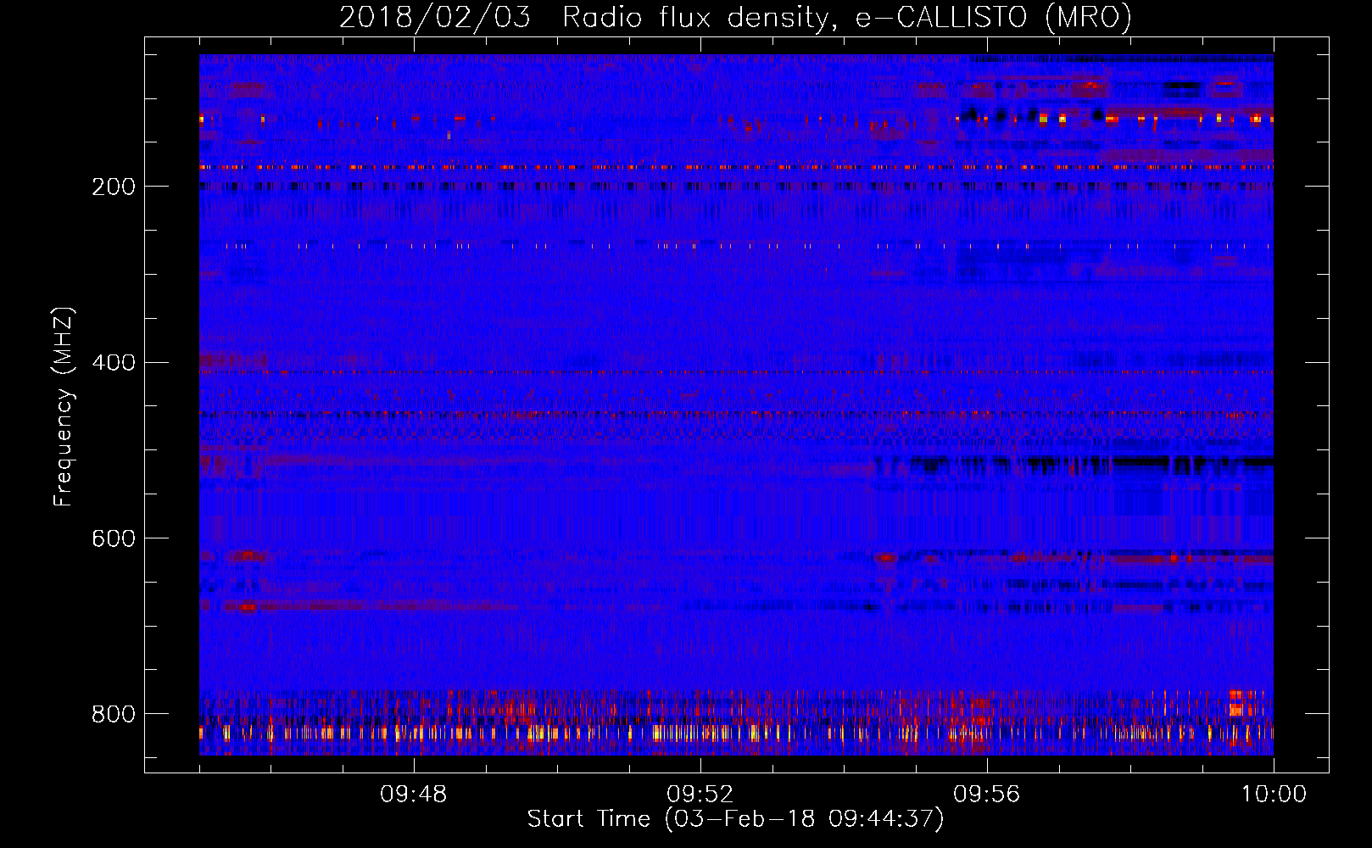Click the 600 frequency tick label
Image resolution: width=1372 pixels, height=848 pixels.
click(113, 538)
